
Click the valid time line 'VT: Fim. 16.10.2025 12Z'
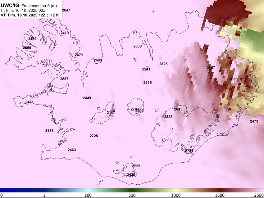click(23, 15)
